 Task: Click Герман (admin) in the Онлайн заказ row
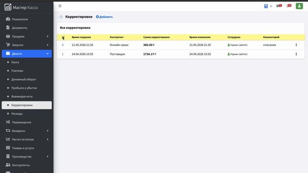(239, 45)
